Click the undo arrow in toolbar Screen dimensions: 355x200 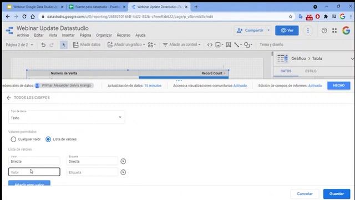43,44
